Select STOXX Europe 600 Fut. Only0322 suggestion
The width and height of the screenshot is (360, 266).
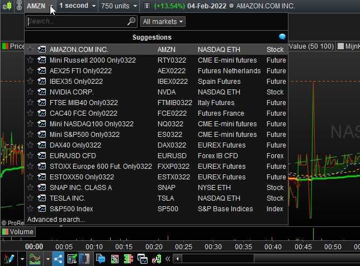click(156, 166)
